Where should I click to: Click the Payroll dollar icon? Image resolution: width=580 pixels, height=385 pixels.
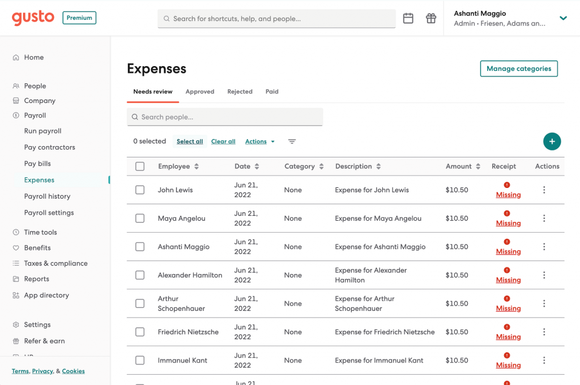coord(16,115)
